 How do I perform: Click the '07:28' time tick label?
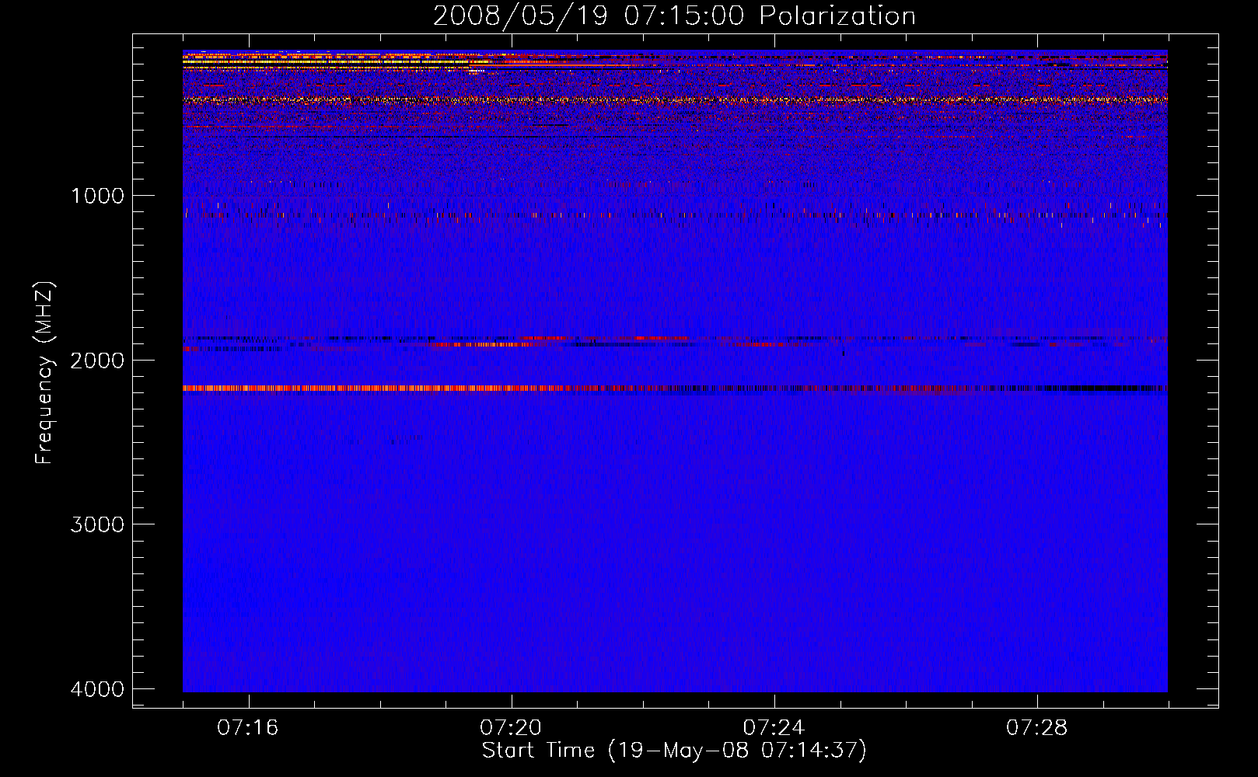click(1037, 728)
